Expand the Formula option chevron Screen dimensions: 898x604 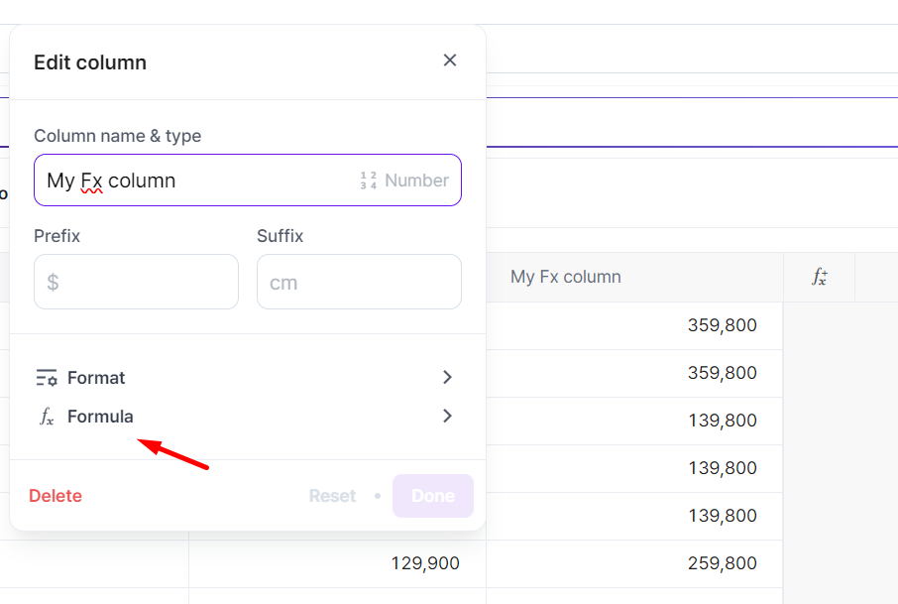[447, 417]
